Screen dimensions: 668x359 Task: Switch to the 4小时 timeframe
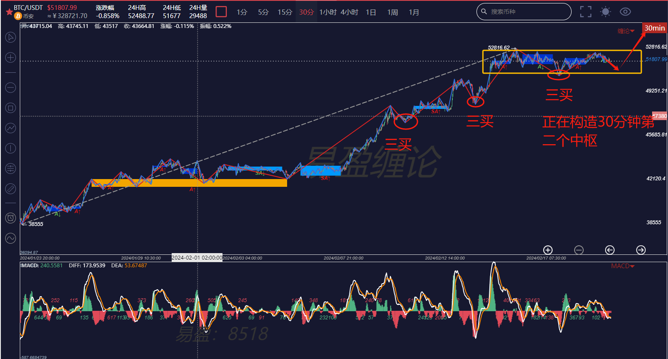pyautogui.click(x=349, y=12)
